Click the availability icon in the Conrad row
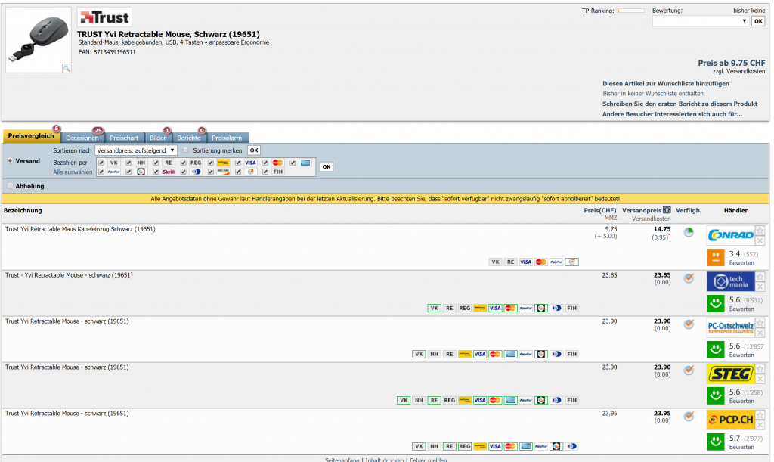The width and height of the screenshot is (774, 462). coord(688,232)
